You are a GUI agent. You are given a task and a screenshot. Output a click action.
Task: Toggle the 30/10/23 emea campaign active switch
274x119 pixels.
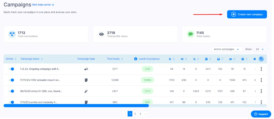point(11,91)
